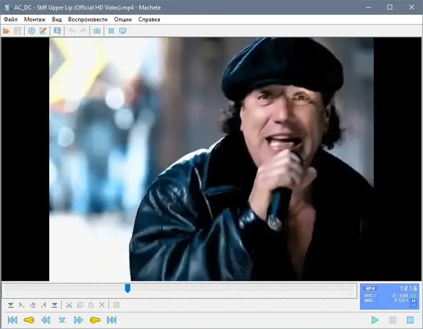Copy the selected fragment
Image resolution: width=423 pixels, height=329 pixels.
(x=80, y=305)
